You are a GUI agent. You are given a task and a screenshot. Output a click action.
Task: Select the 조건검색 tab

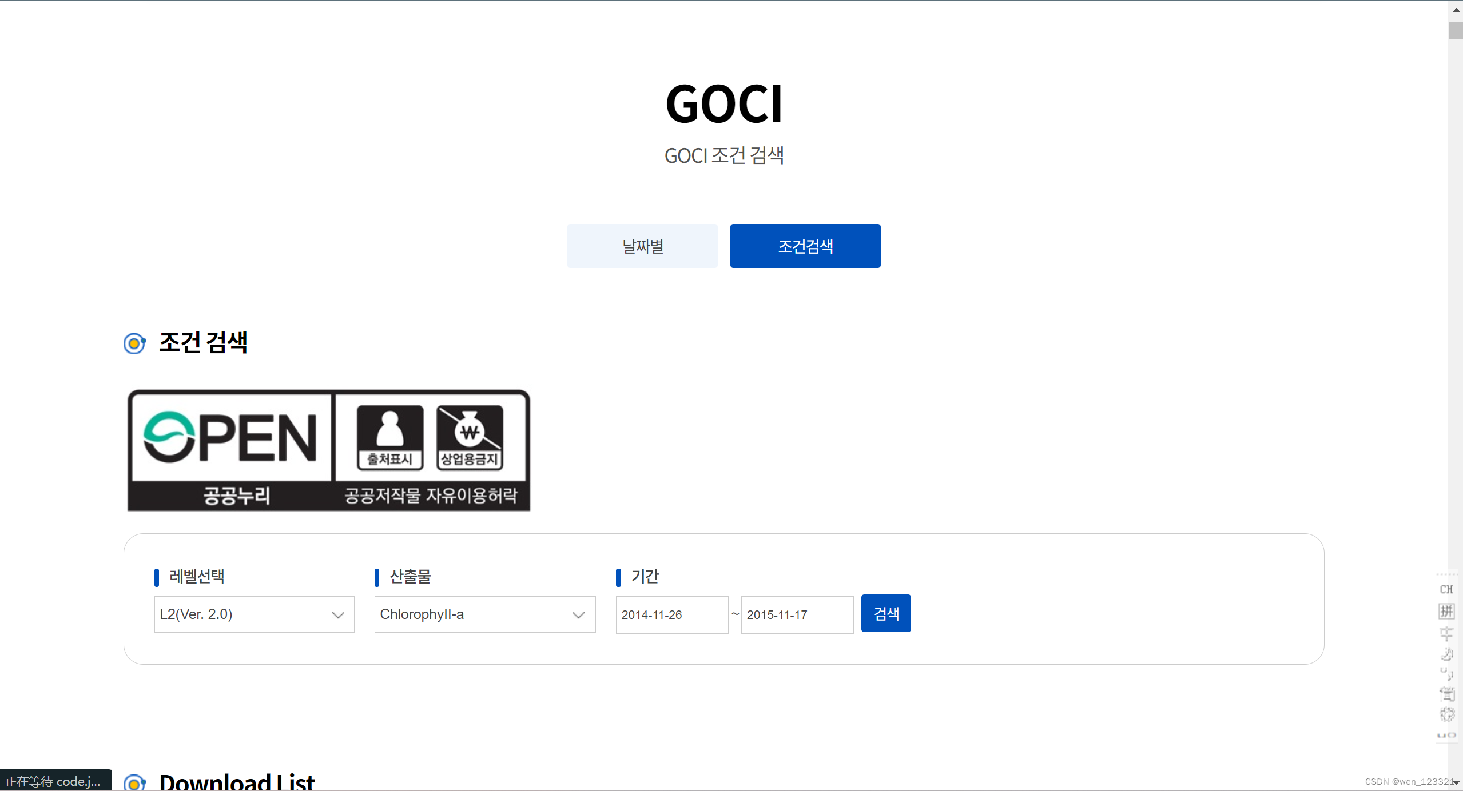click(805, 246)
